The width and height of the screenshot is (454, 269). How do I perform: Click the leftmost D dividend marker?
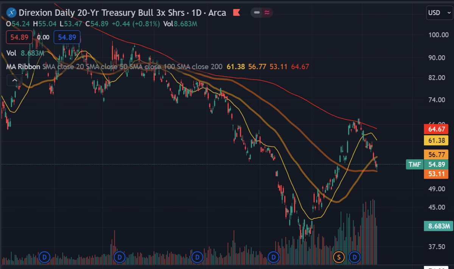point(45,257)
